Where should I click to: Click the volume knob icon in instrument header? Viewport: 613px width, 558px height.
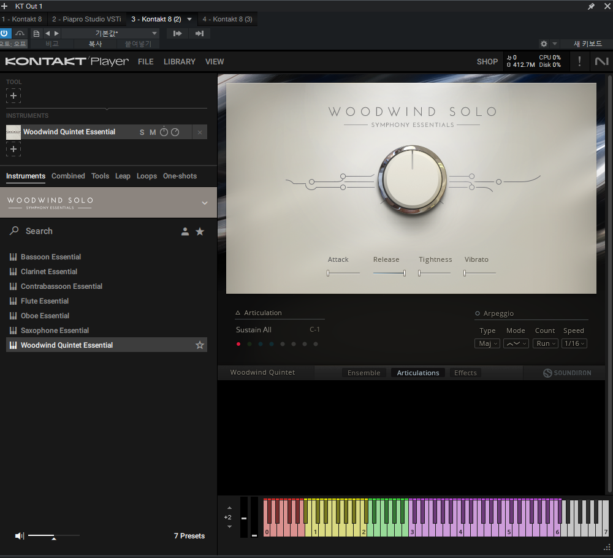[175, 132]
